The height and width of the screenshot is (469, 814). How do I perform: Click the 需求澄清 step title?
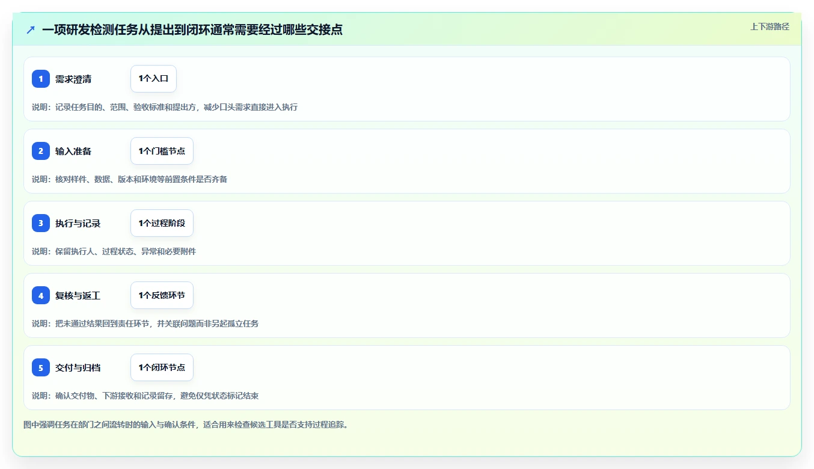[x=73, y=79]
